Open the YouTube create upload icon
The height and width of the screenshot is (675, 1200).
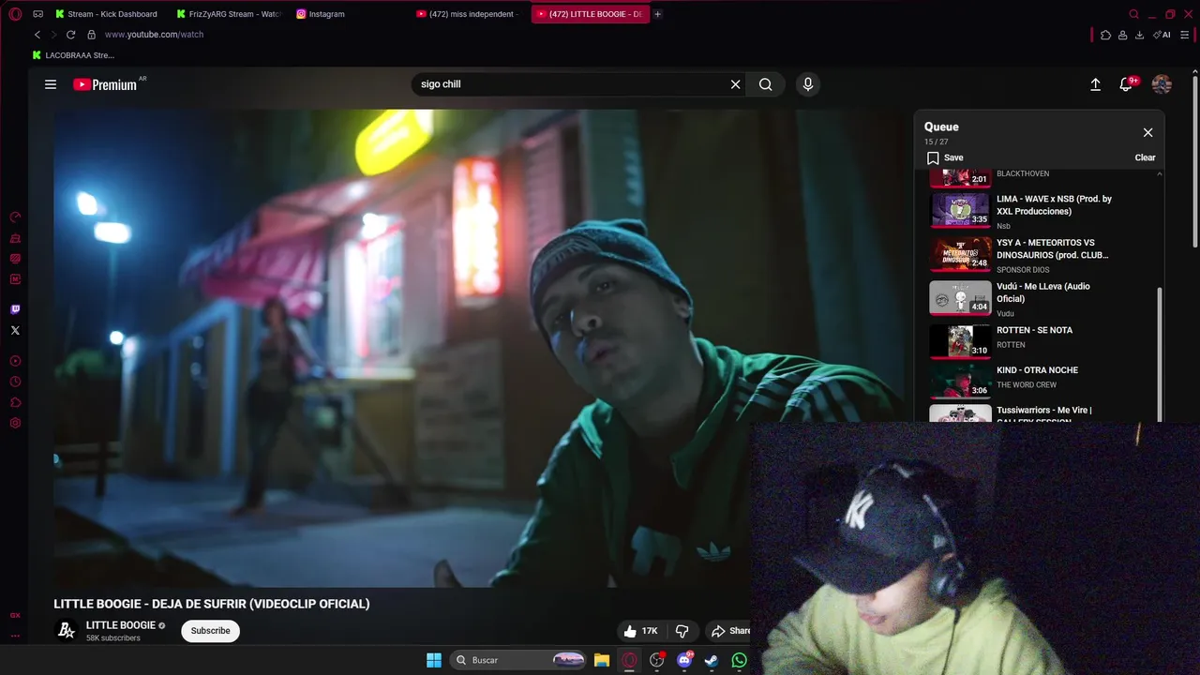click(1095, 84)
